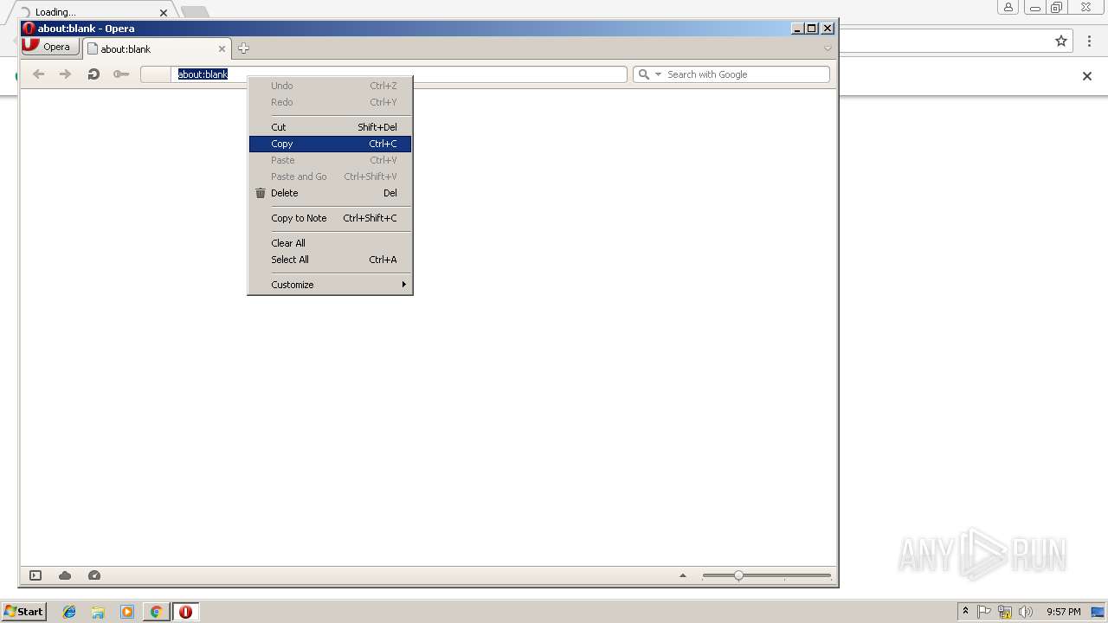Reload the page in Opera
The image size is (1108, 623).
pyautogui.click(x=93, y=74)
